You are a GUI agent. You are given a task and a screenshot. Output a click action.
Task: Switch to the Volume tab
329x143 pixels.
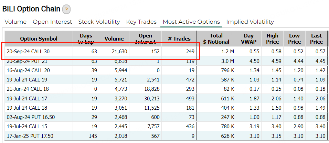pos(15,22)
